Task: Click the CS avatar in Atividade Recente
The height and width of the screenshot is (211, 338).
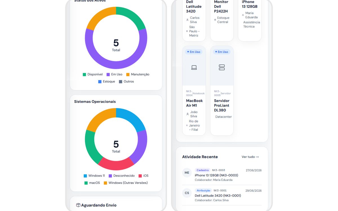Action: 187,193
